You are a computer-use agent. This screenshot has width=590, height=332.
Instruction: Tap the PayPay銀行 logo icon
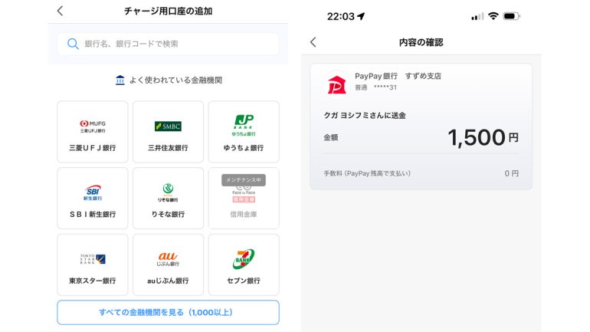coord(336,84)
